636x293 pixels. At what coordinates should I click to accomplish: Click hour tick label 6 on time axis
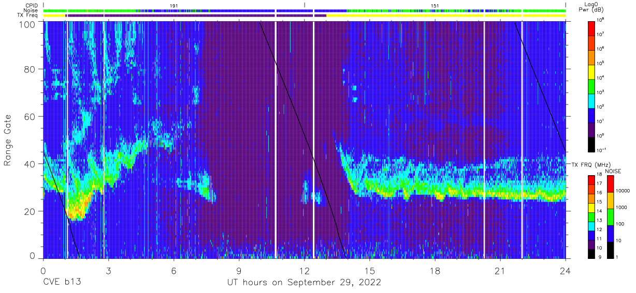174,270
